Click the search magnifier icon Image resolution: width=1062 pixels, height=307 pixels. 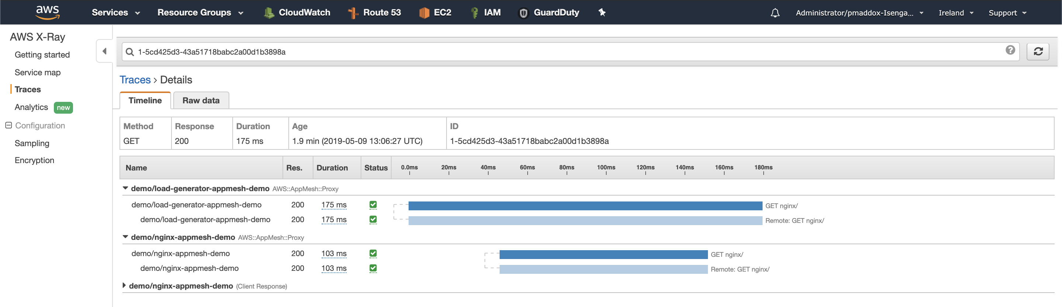click(x=130, y=52)
